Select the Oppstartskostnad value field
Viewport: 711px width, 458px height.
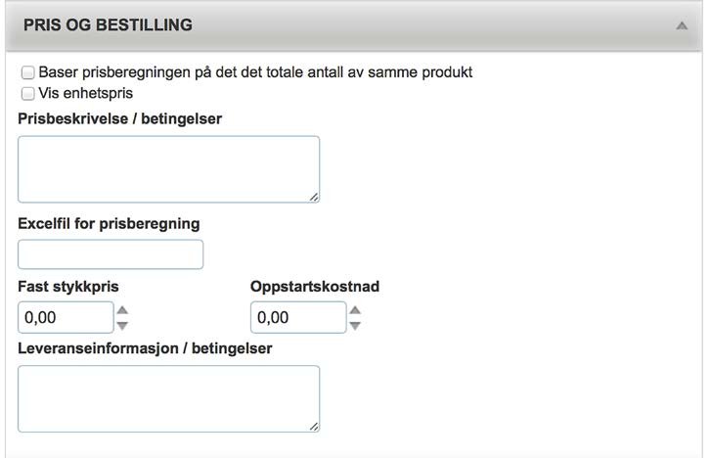coord(298,317)
